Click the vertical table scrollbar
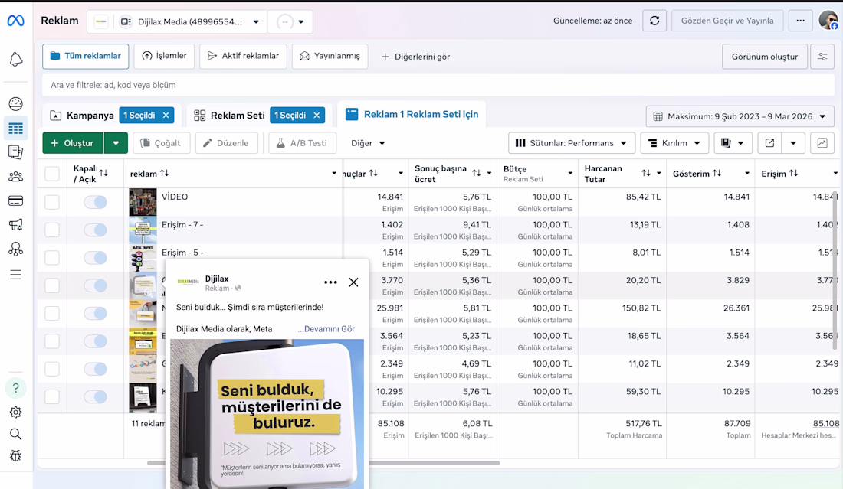Viewport: 843px width, 489px height. pyautogui.click(x=835, y=270)
